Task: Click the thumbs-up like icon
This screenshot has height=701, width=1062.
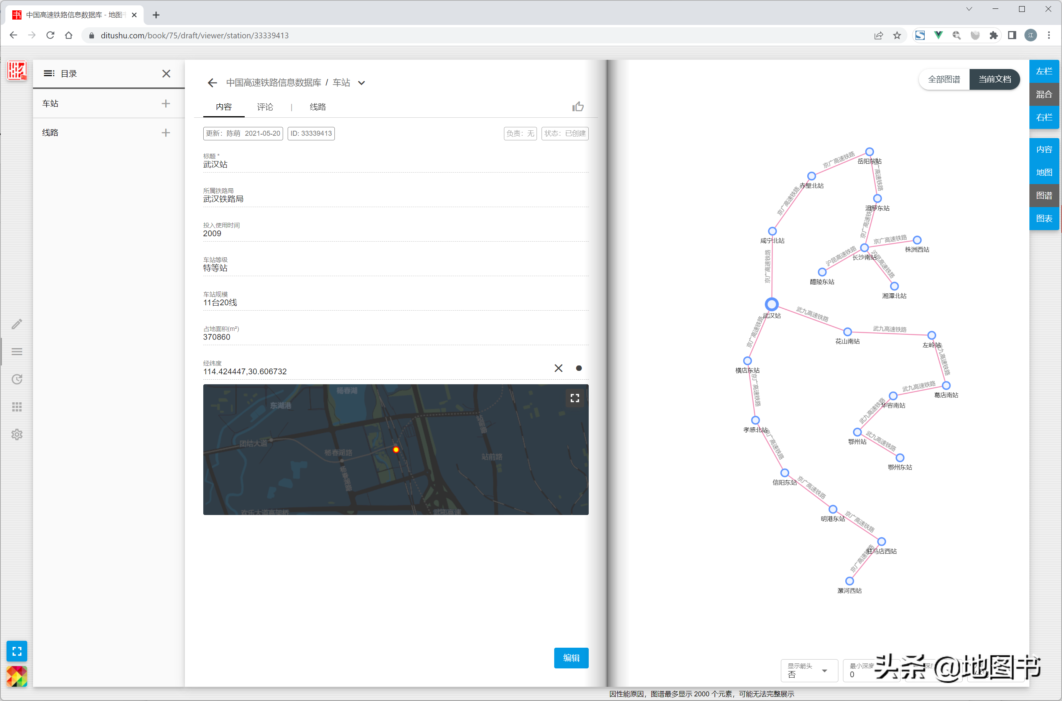Action: pyautogui.click(x=578, y=106)
